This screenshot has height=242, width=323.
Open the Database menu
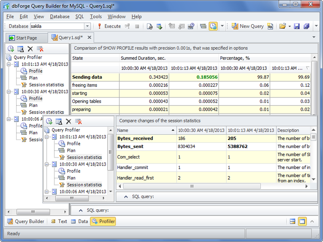point(60,17)
